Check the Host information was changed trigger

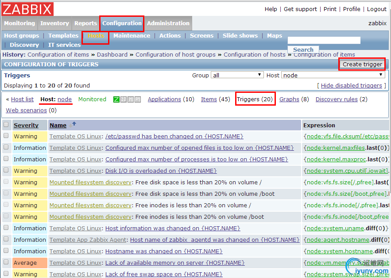(6, 228)
